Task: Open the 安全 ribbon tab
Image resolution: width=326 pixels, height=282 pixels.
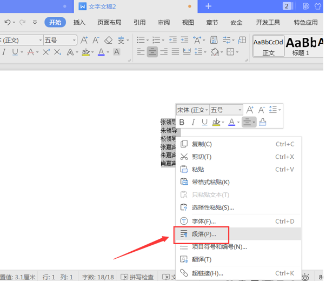Action: coord(236,22)
